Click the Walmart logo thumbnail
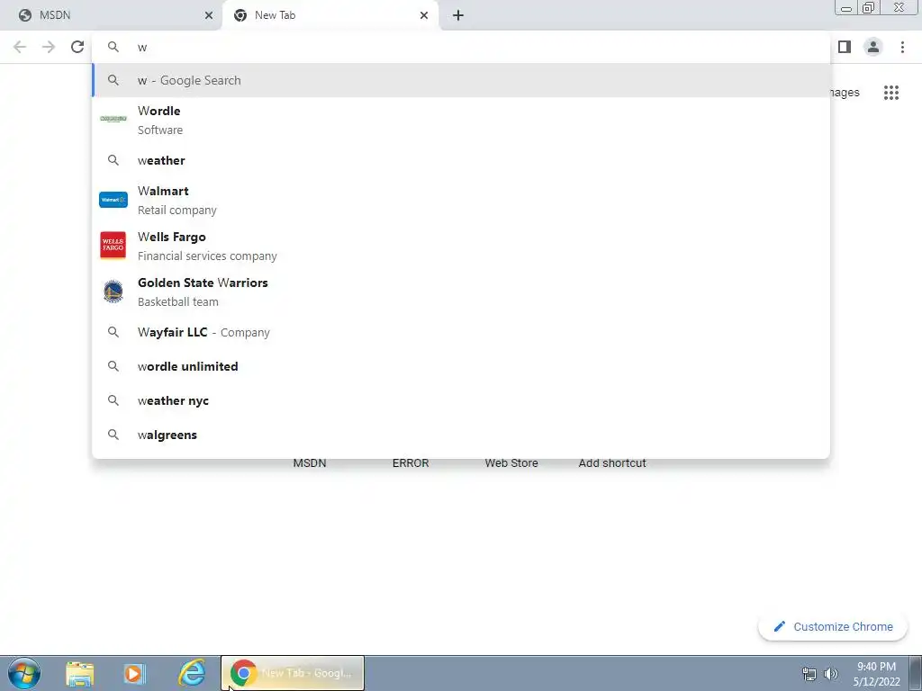This screenshot has height=691, width=922. [x=113, y=200]
